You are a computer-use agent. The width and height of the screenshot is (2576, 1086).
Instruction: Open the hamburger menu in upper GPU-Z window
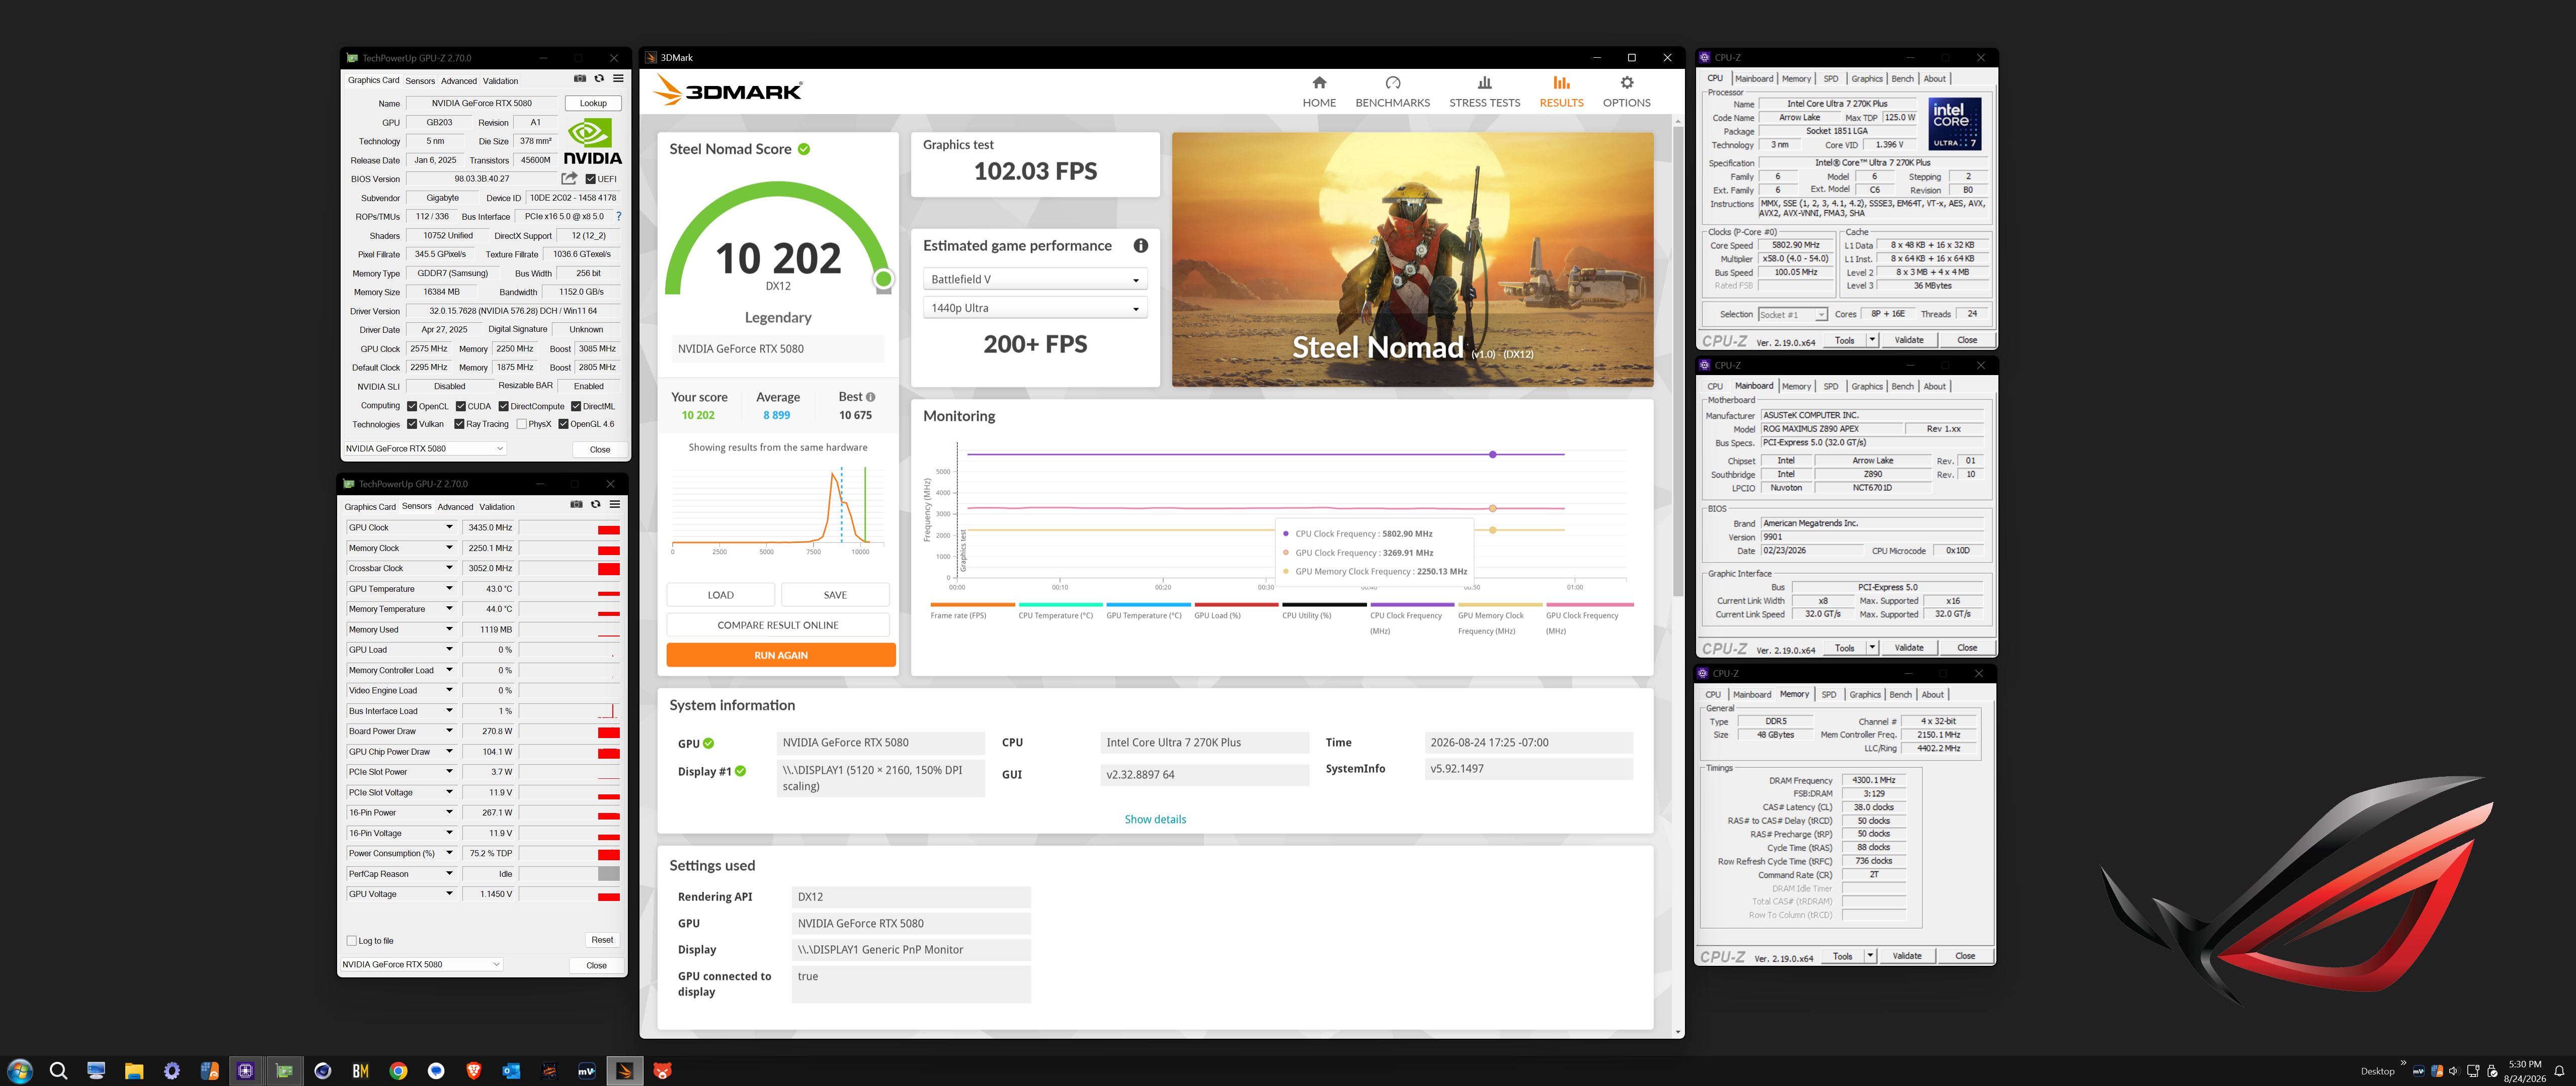[x=618, y=79]
